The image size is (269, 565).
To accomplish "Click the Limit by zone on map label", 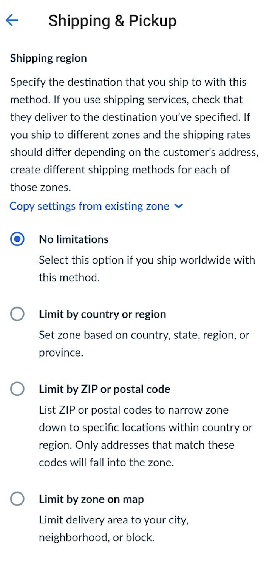I will (x=91, y=499).
